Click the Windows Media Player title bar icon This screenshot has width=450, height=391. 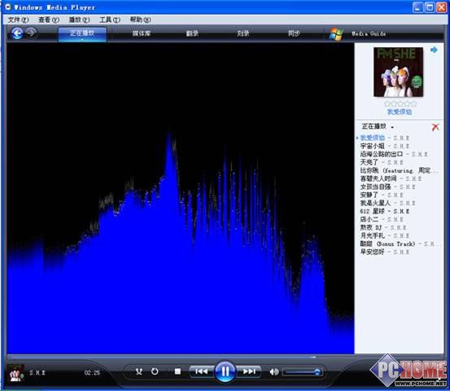coord(8,7)
